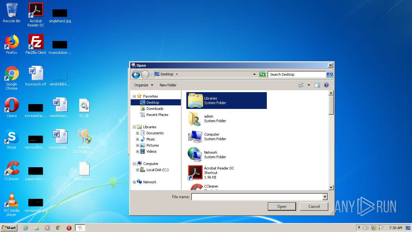This screenshot has width=412, height=232.
Task: Click the VLC media player desktop icon
Action: click(x=12, y=204)
